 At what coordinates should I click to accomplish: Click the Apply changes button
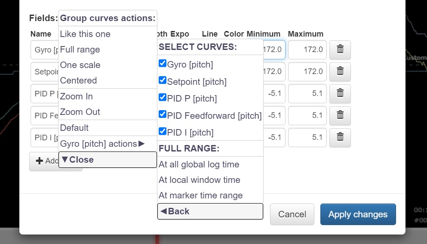pos(358,214)
